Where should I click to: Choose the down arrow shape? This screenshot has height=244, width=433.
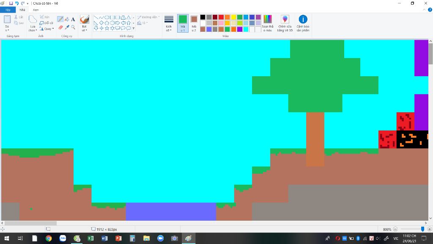click(x=96, y=28)
